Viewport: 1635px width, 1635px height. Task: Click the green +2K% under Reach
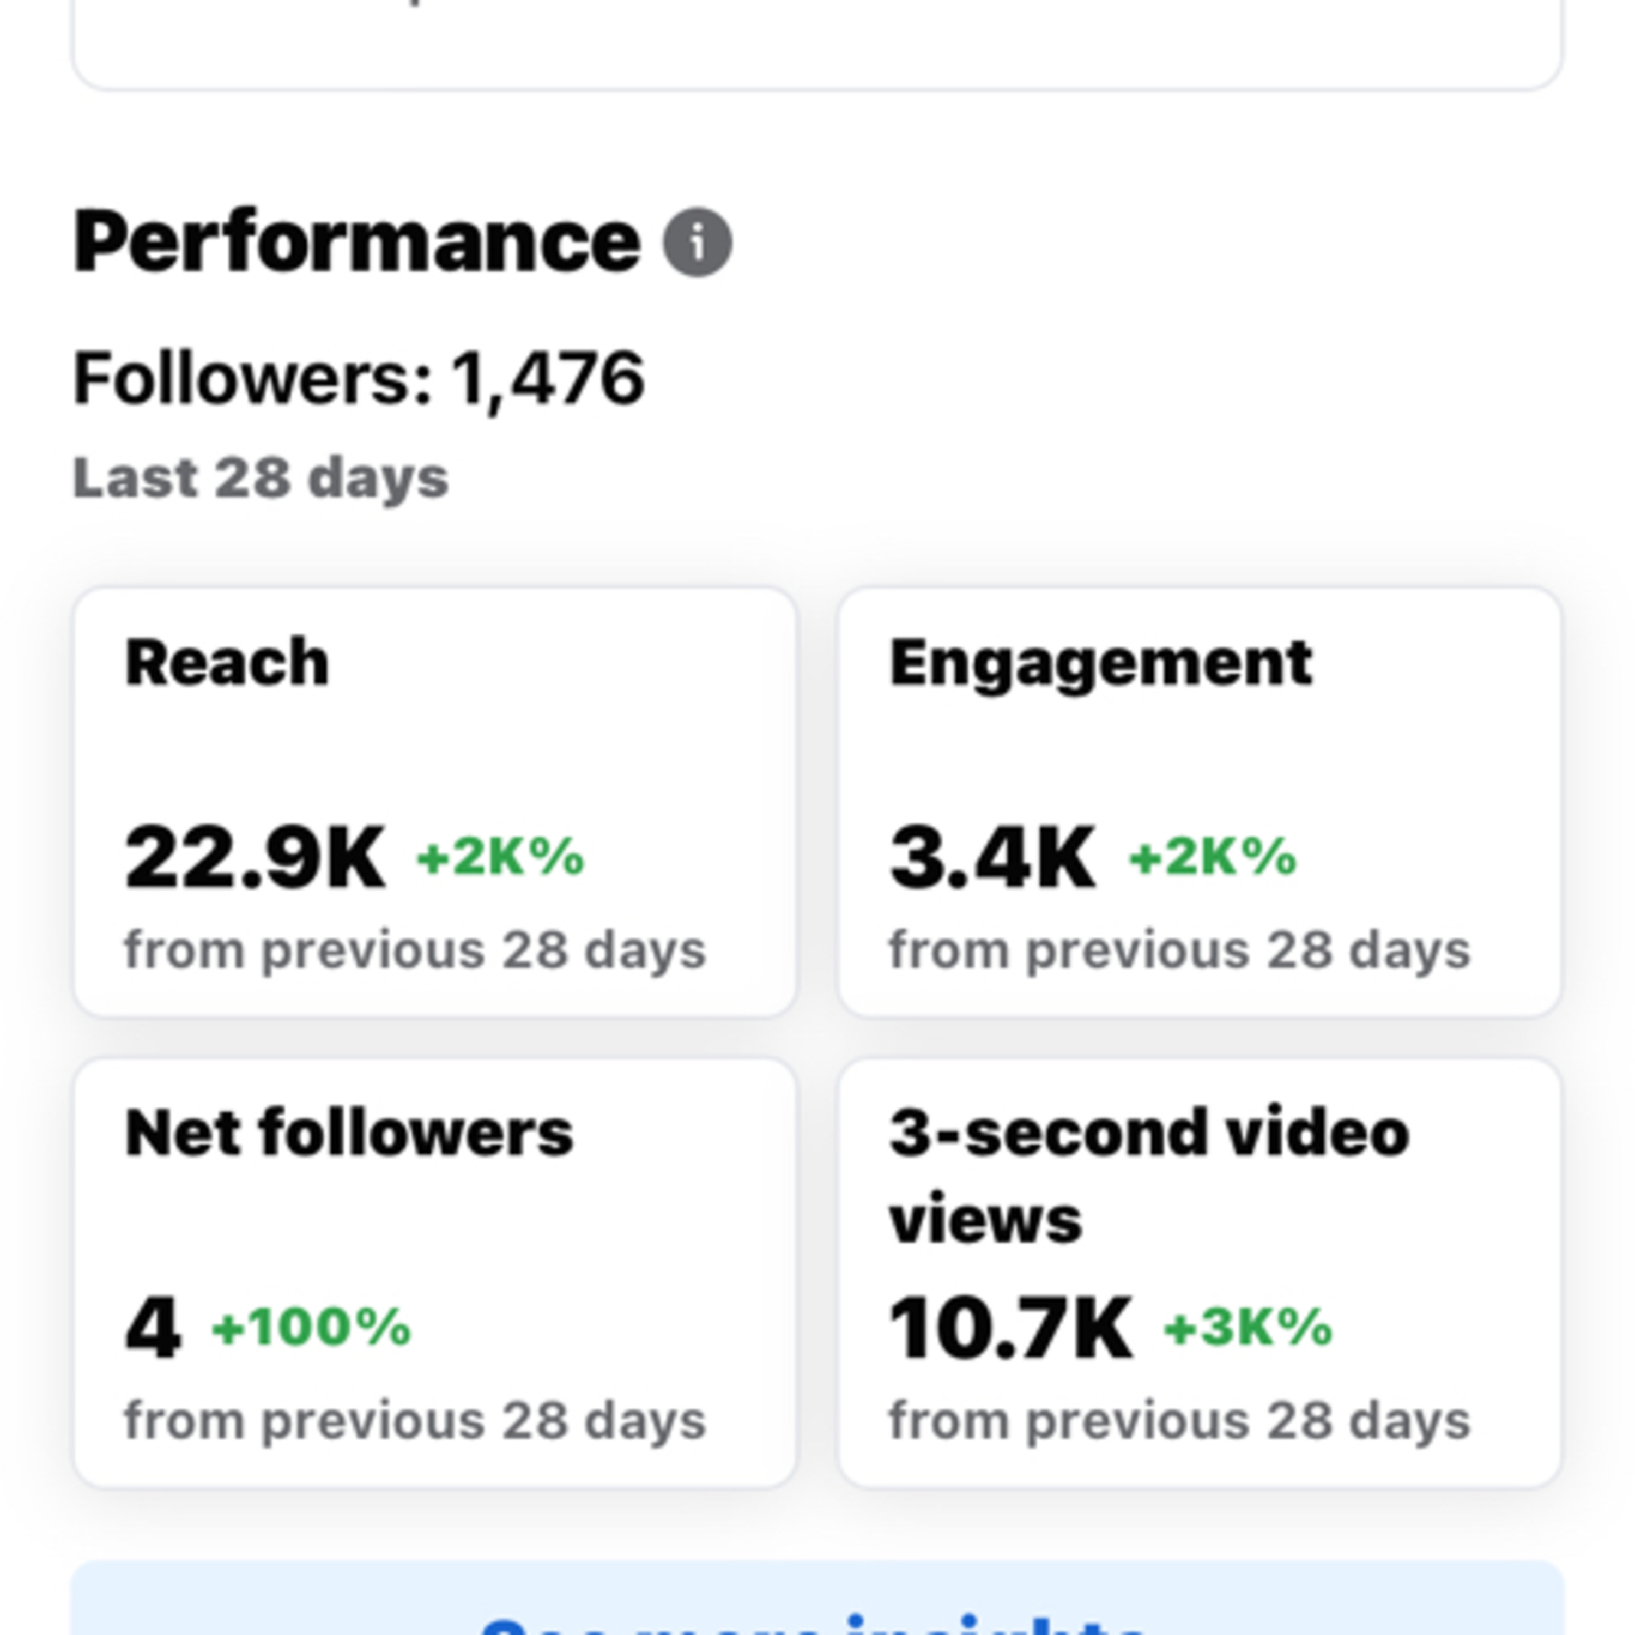coord(500,856)
